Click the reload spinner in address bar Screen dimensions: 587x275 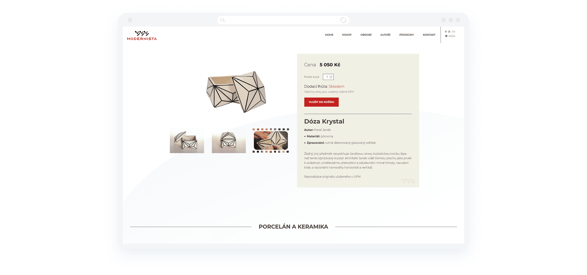tap(343, 20)
